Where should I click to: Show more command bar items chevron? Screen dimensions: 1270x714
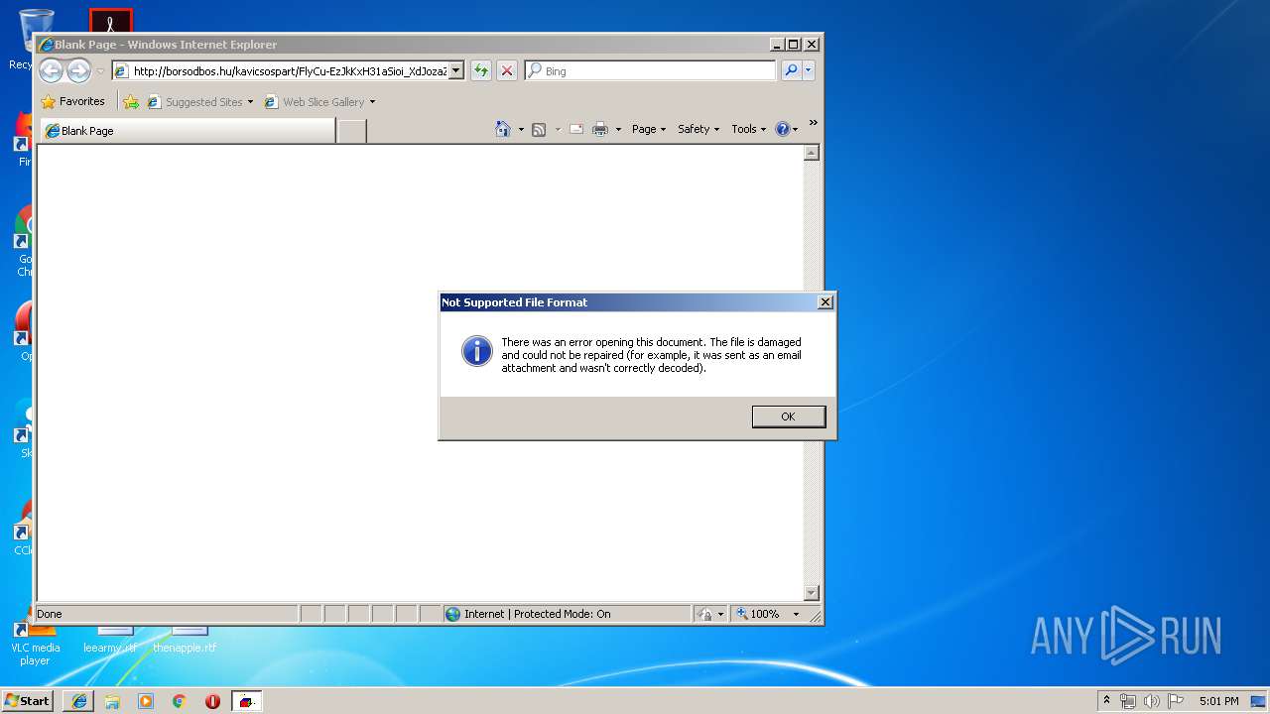pyautogui.click(x=814, y=123)
